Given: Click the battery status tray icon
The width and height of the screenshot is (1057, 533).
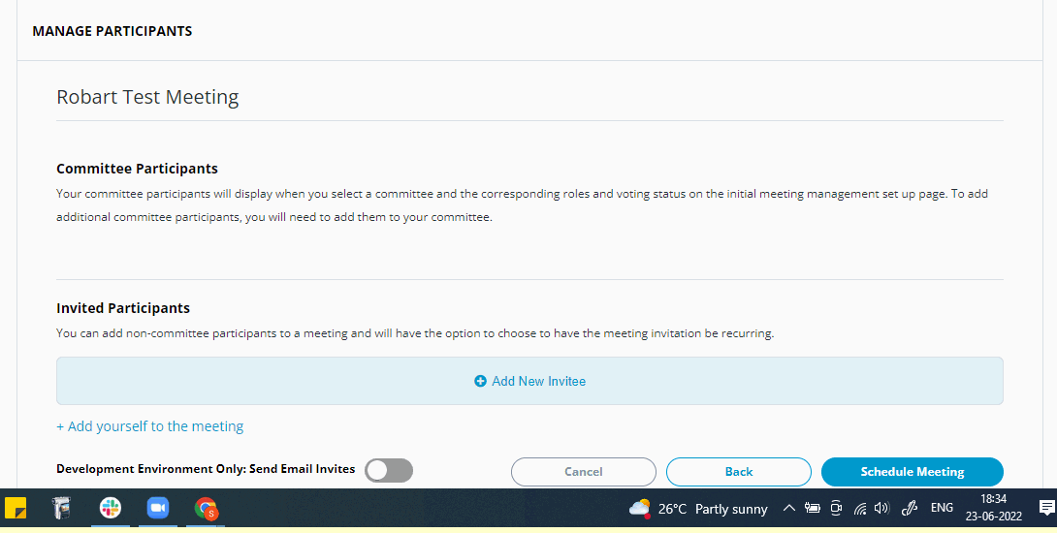Looking at the screenshot, I should pos(813,509).
